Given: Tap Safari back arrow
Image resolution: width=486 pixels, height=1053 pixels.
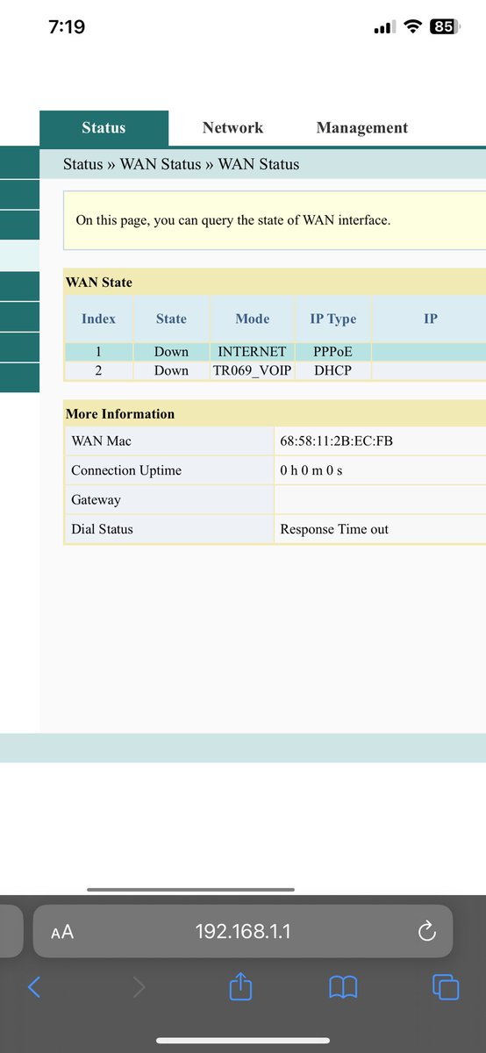Looking at the screenshot, I should 34,987.
